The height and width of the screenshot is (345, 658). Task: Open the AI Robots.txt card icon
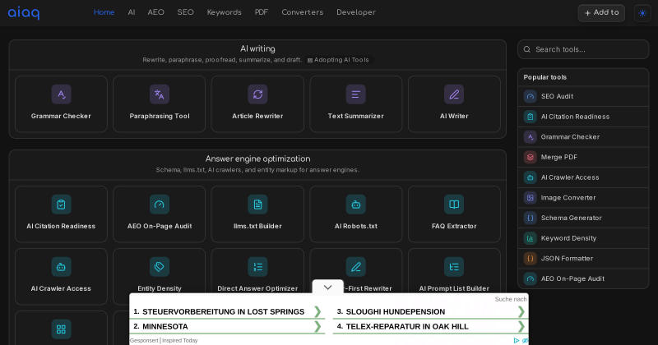pyautogui.click(x=356, y=205)
